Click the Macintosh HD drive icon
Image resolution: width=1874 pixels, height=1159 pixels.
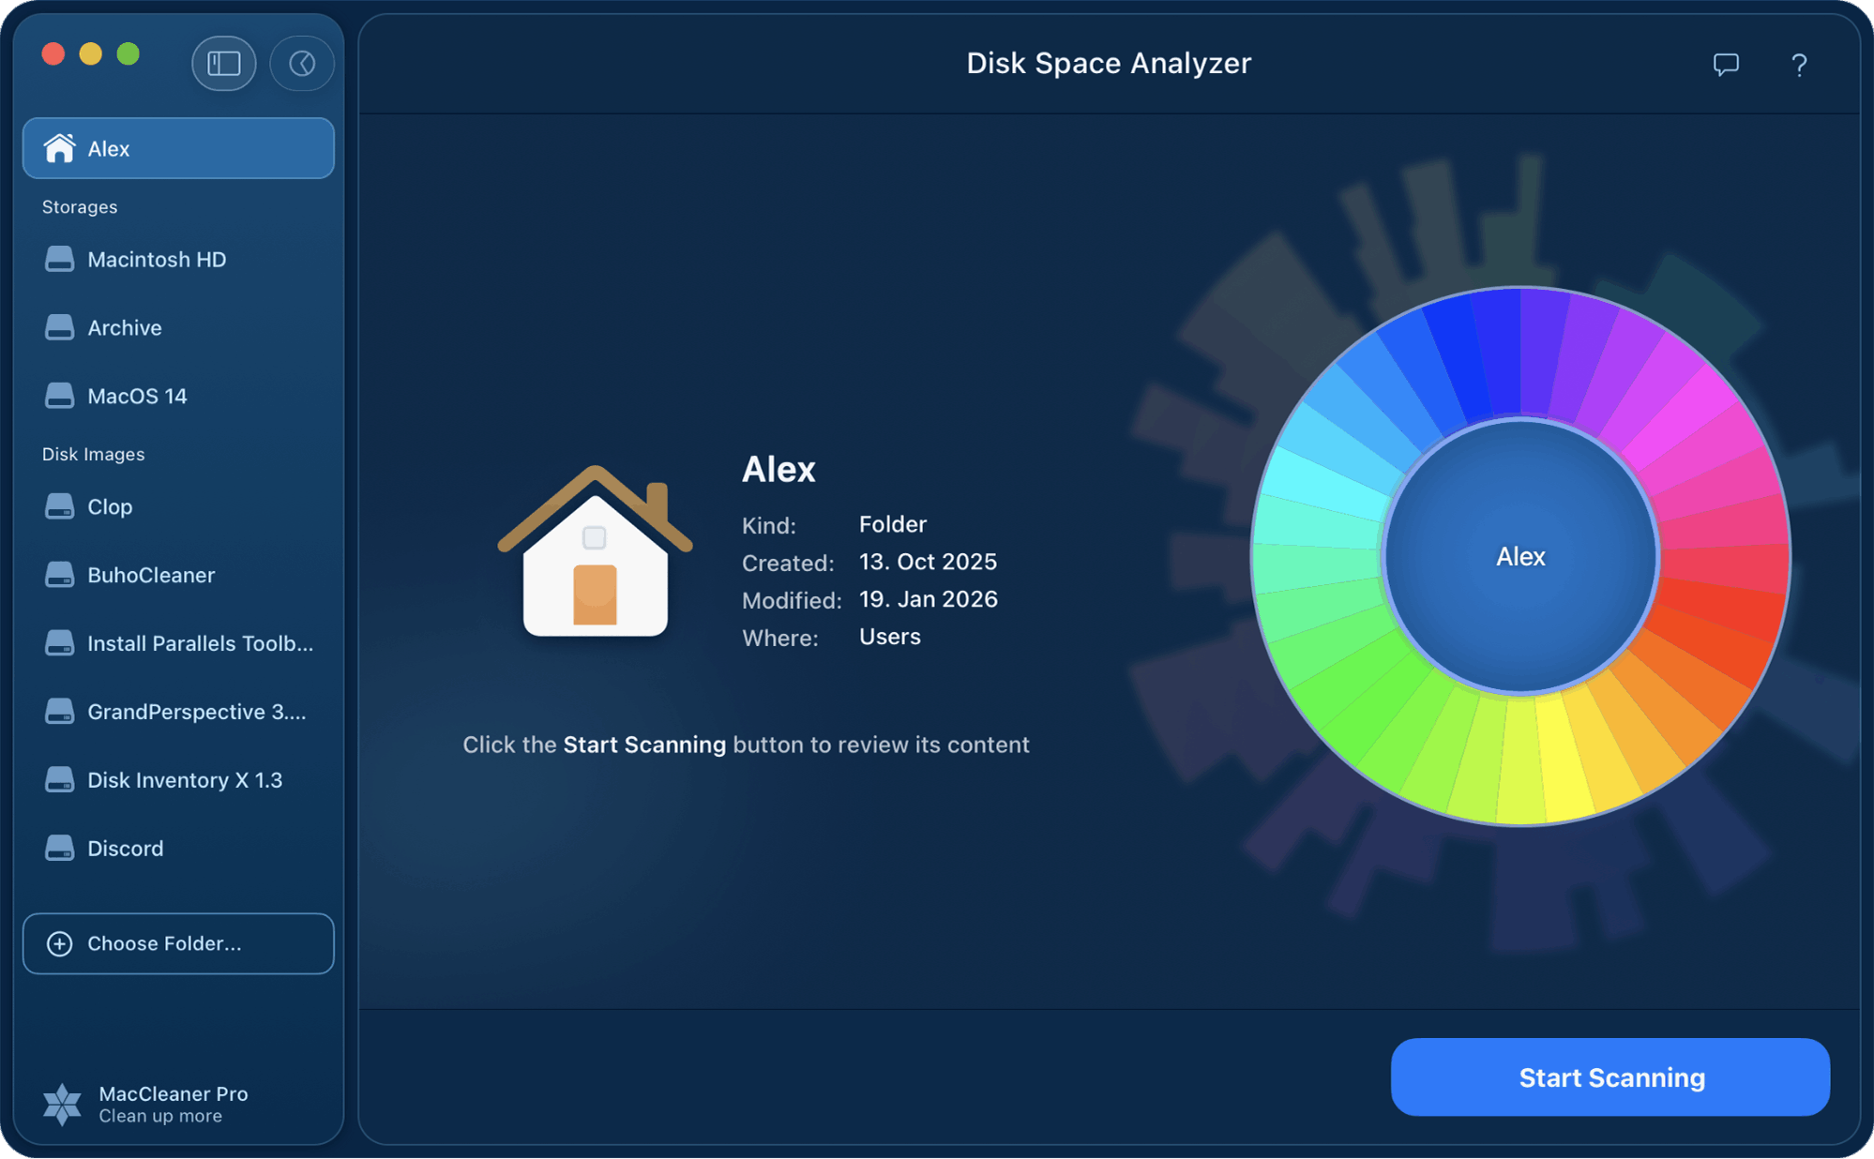[x=60, y=260]
